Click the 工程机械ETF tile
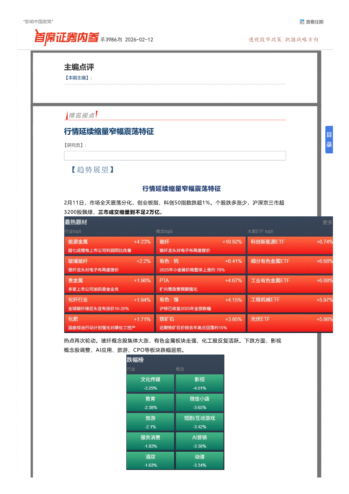The image size is (349, 494). click(x=291, y=303)
